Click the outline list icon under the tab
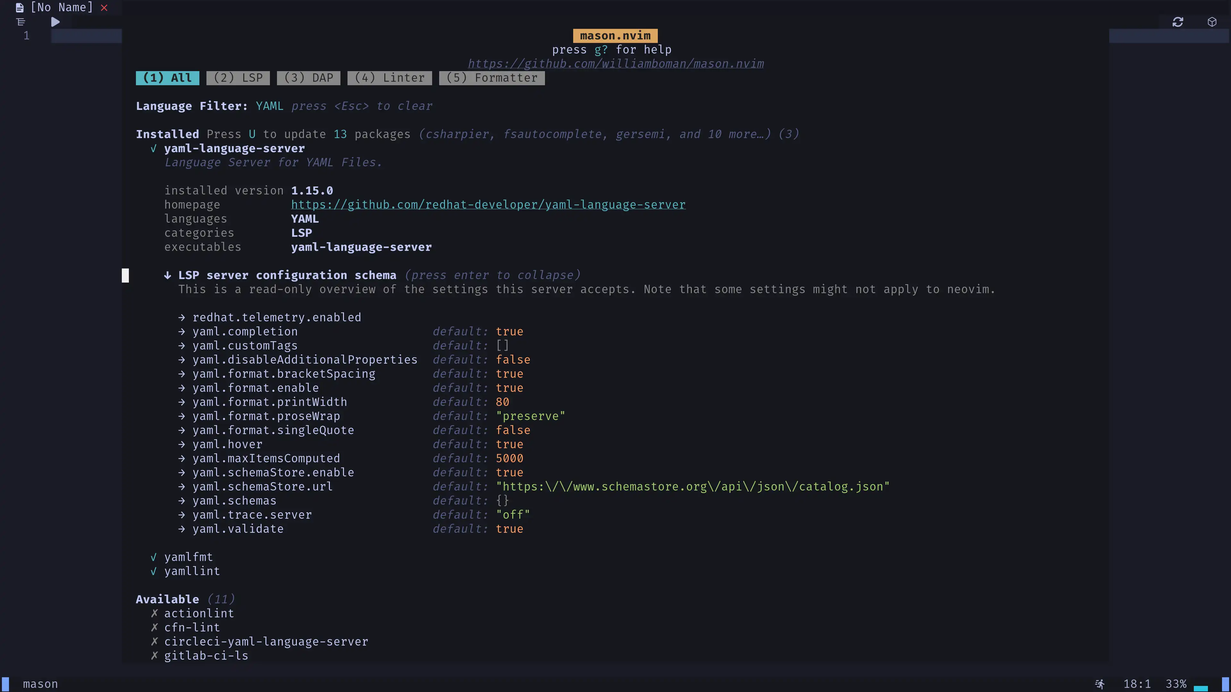 (x=21, y=22)
